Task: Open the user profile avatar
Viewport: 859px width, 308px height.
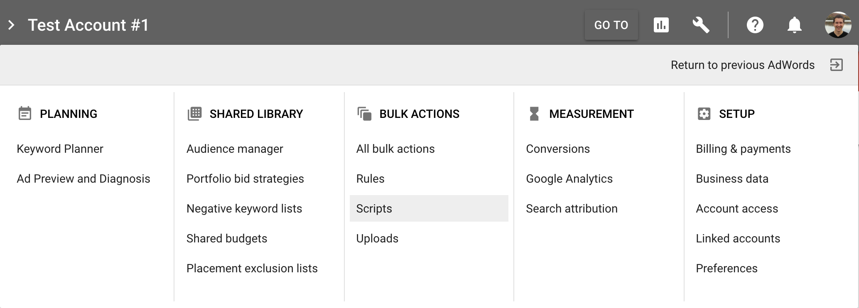Action: 837,25
